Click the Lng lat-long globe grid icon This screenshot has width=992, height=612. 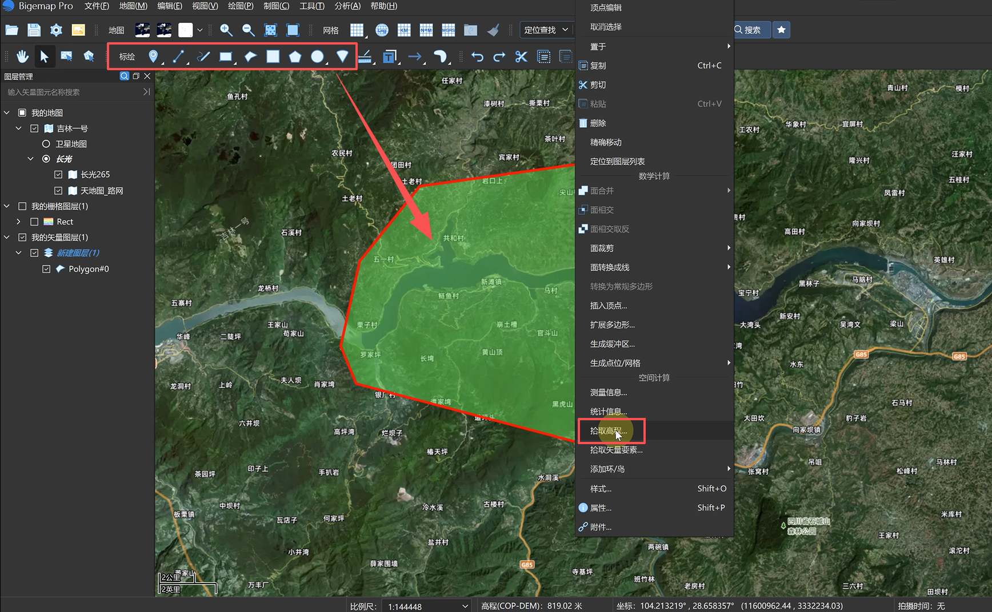pyautogui.click(x=382, y=30)
